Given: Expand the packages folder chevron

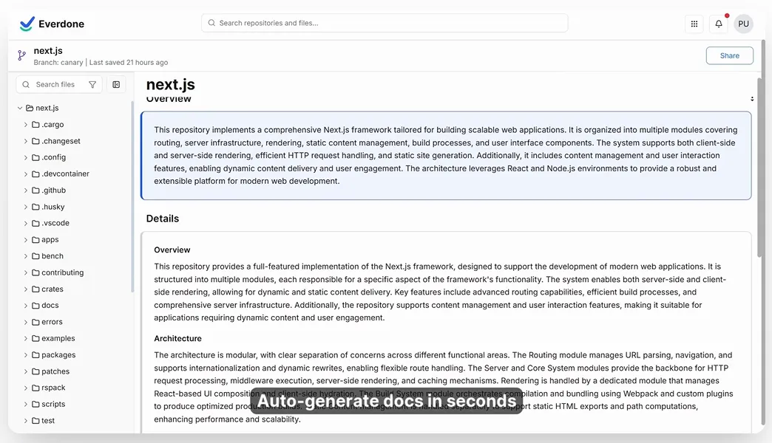Looking at the screenshot, I should point(26,355).
